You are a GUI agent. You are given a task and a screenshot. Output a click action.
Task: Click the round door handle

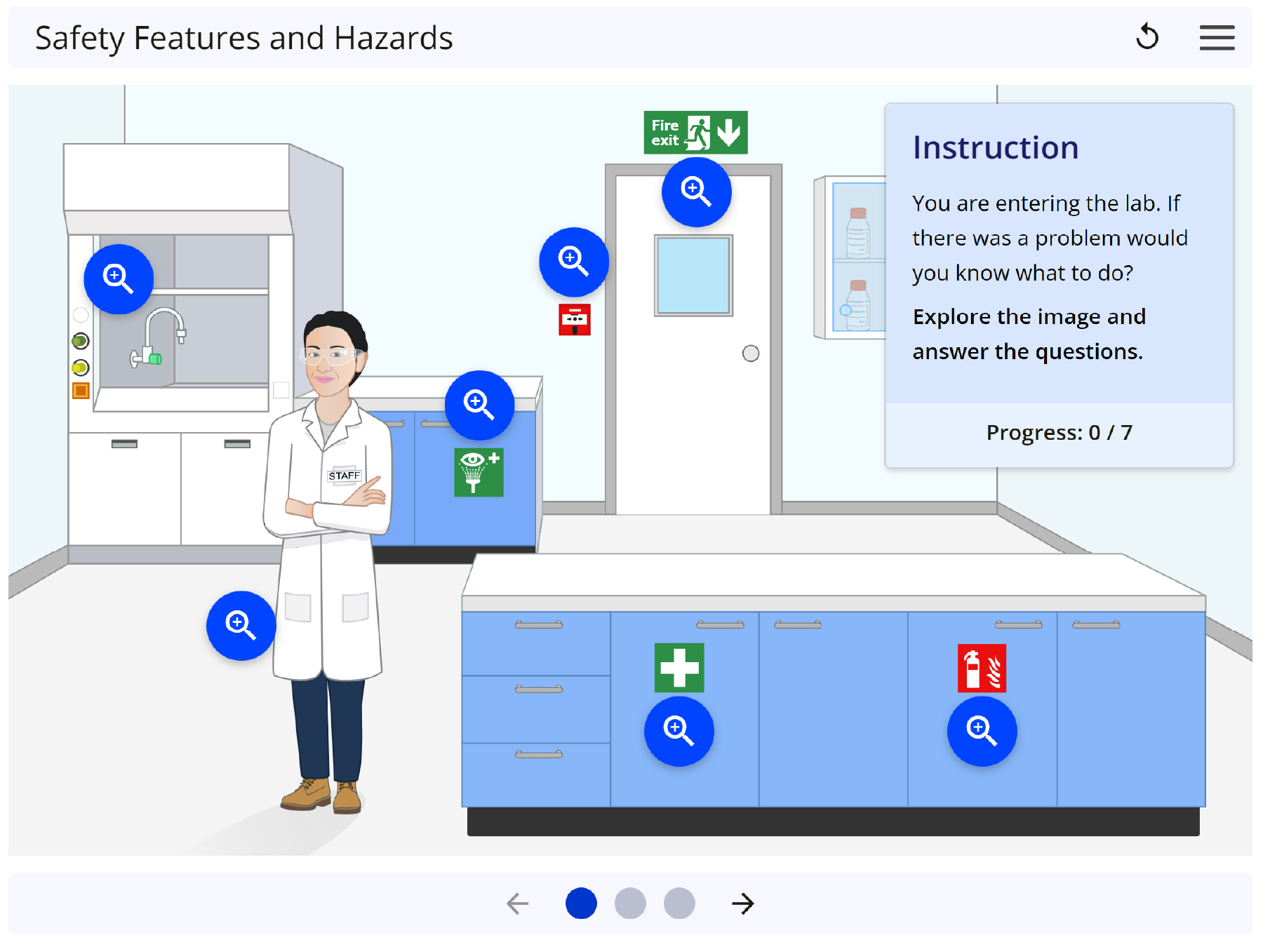point(751,354)
